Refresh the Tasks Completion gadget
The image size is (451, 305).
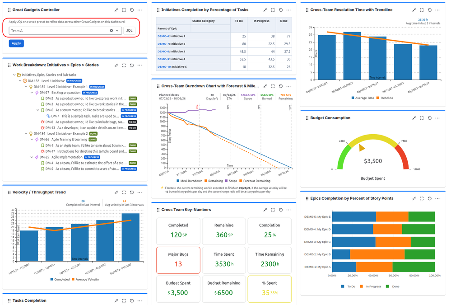pyautogui.click(x=132, y=300)
